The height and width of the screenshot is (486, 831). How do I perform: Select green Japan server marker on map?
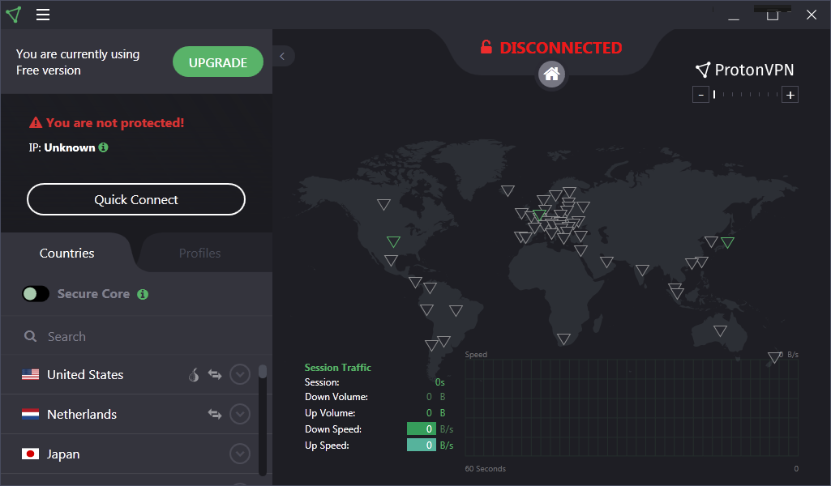[728, 242]
